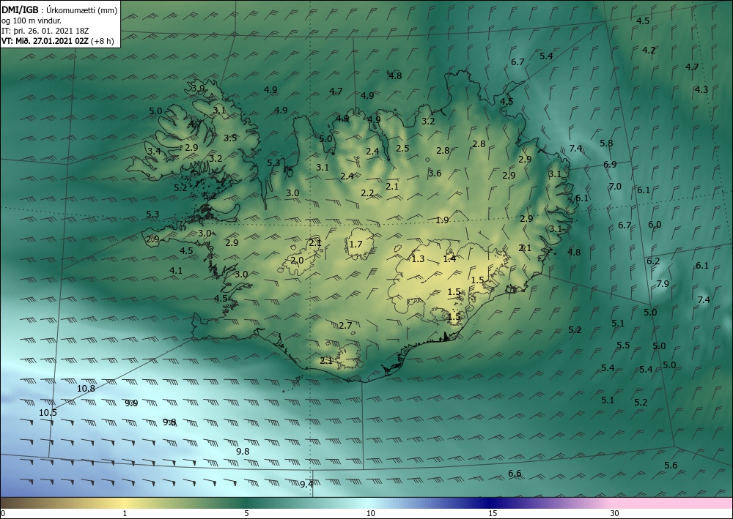
Task: Click the 0 label on the color scale
Action: tap(3, 514)
